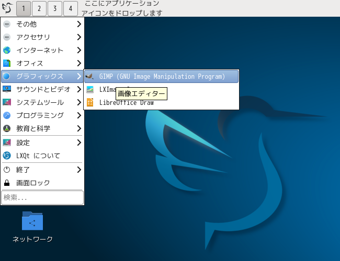340x261 pixels.
Task: Expand the 設定 submenu arrow
Action: coord(79,143)
